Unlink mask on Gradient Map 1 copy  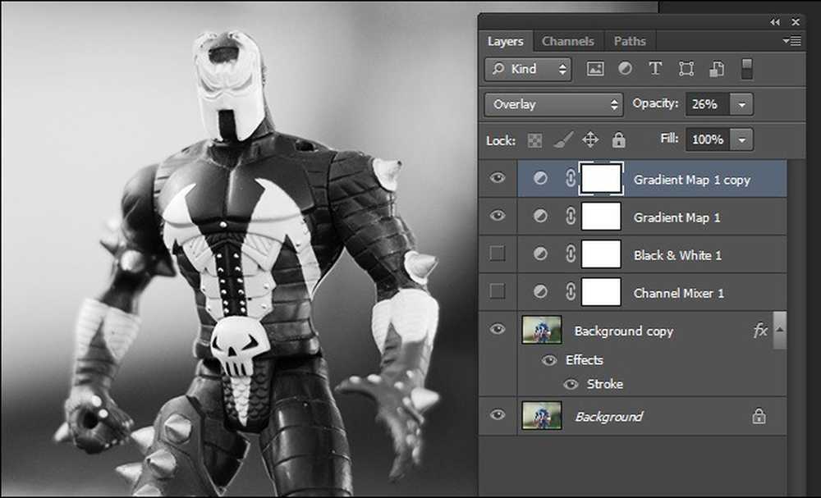tap(571, 178)
